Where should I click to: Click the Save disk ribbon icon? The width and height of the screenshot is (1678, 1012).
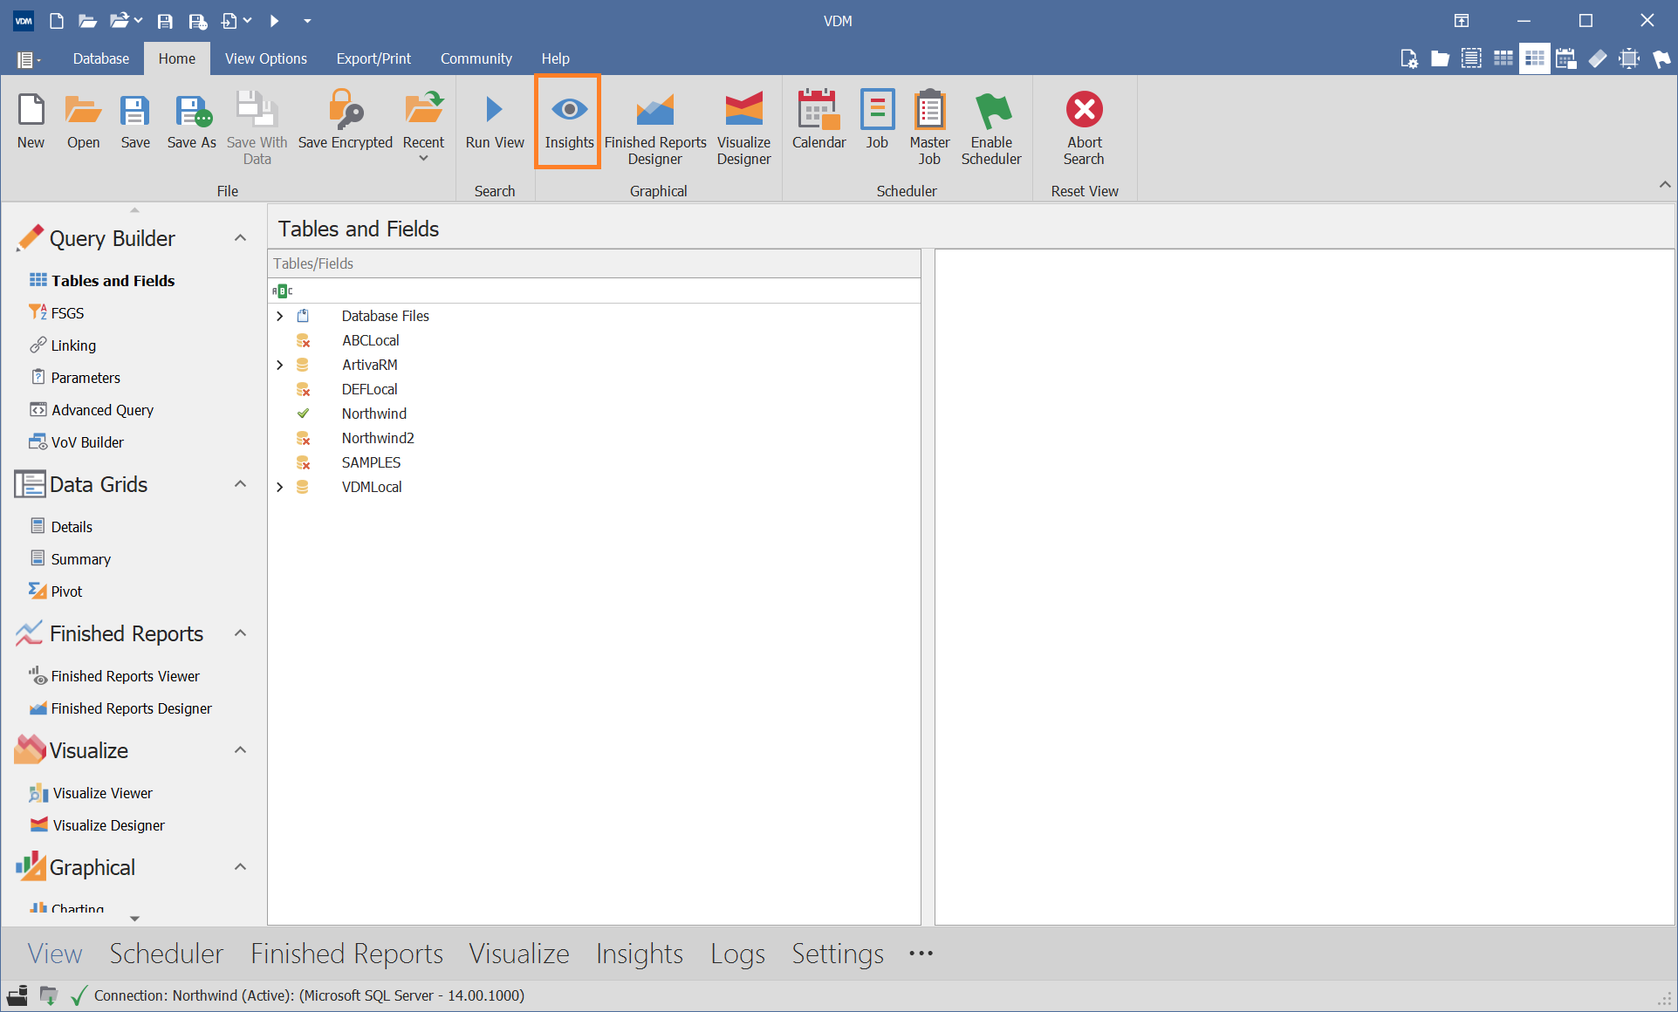click(x=134, y=110)
